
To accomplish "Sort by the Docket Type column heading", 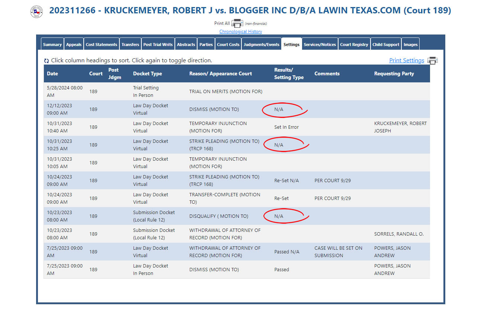I will point(147,73).
